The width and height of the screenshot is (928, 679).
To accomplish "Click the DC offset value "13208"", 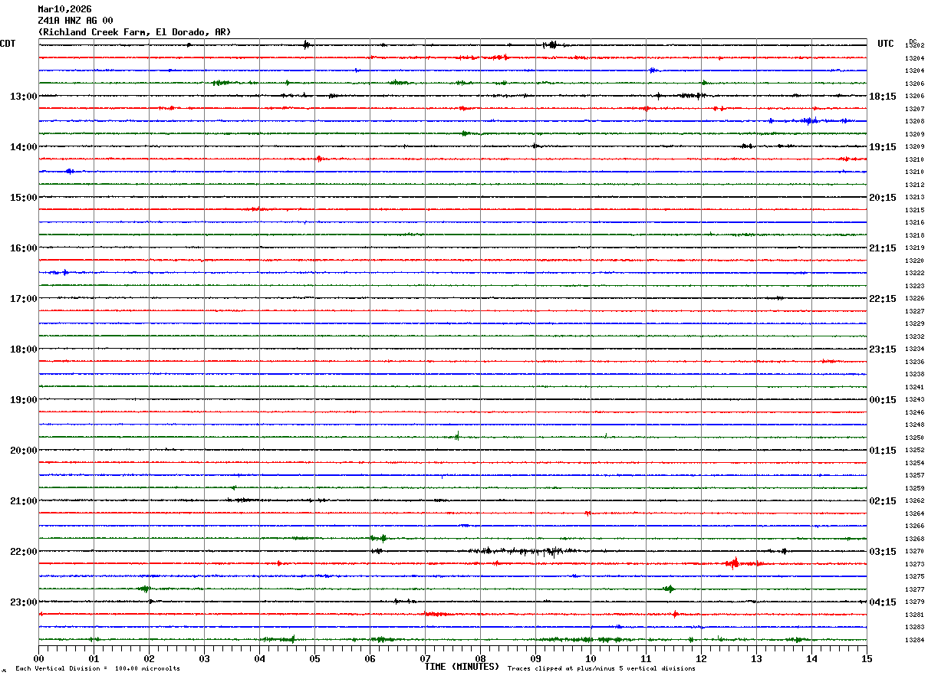I will 914,122.
